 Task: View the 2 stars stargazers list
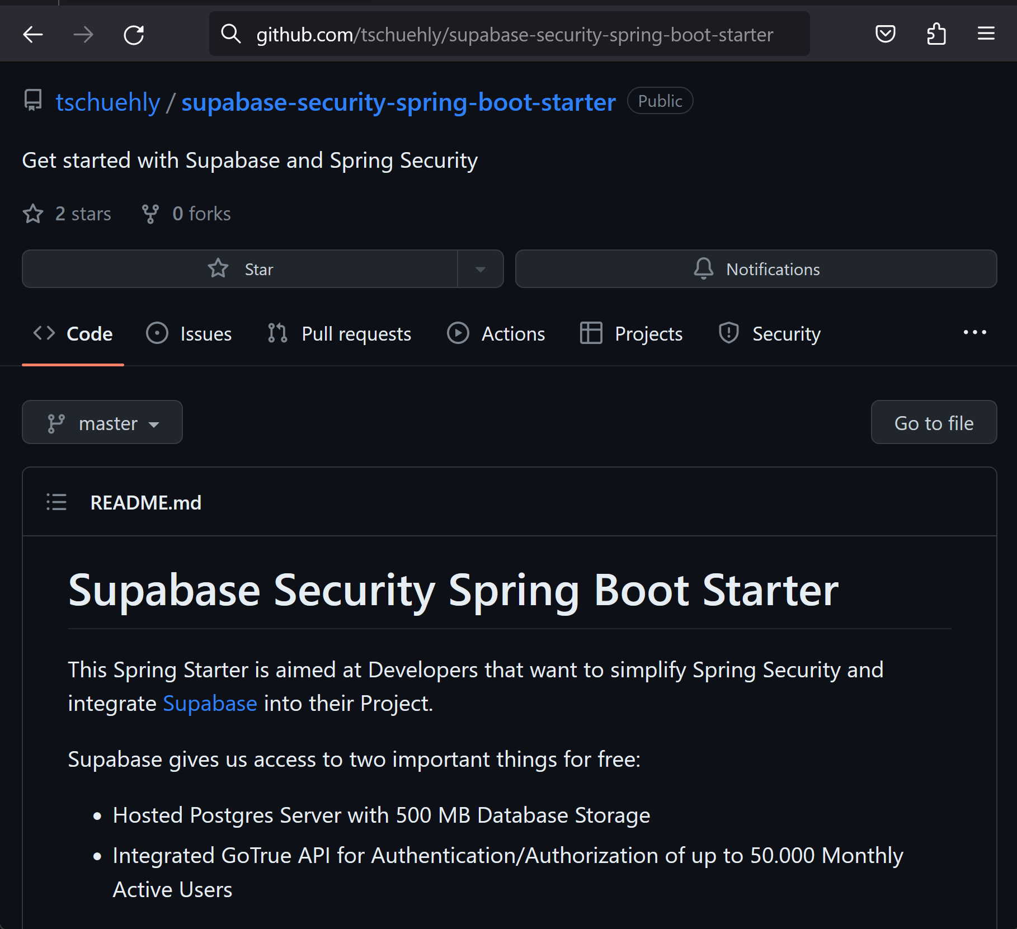67,214
